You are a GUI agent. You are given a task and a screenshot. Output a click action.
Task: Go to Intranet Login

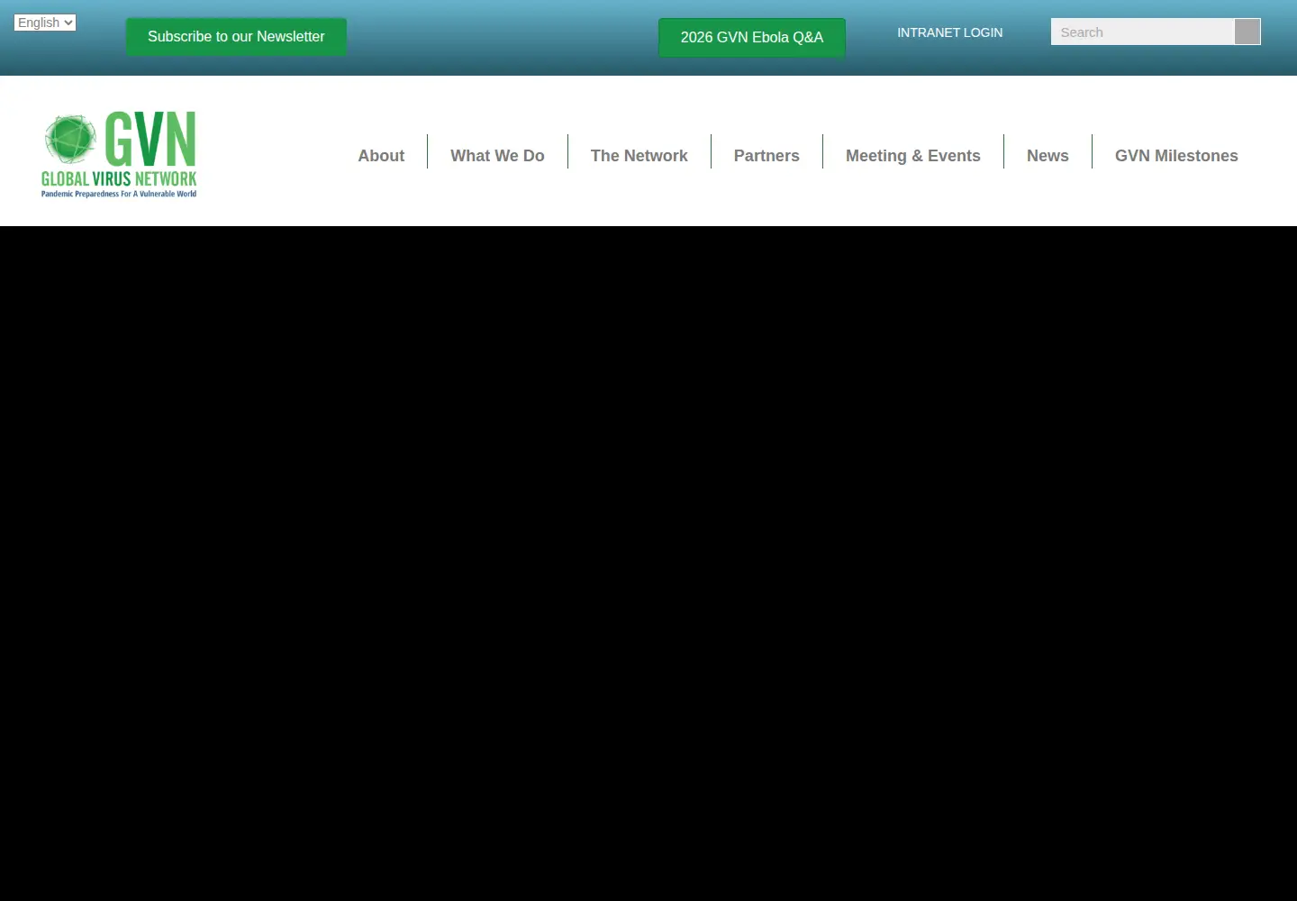[x=949, y=32]
